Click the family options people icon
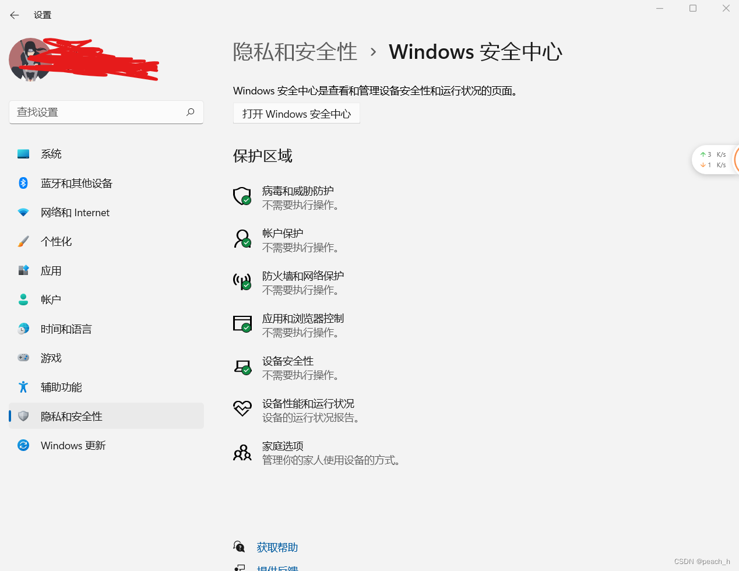Viewport: 739px width, 571px height. [242, 452]
